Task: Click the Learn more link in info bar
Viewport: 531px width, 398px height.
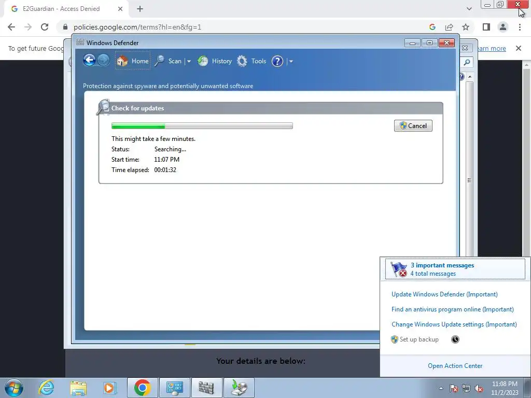Action: point(492,48)
